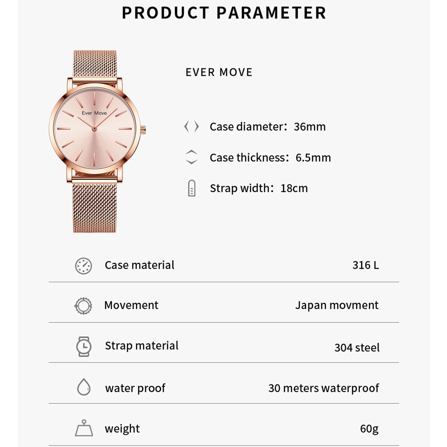Click the weight scale icon
The width and height of the screenshot is (447, 447).
[x=84, y=428]
